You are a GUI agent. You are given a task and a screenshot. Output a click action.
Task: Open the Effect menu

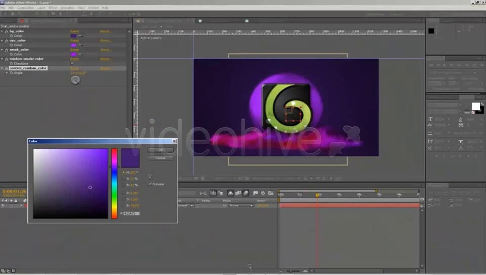53,8
